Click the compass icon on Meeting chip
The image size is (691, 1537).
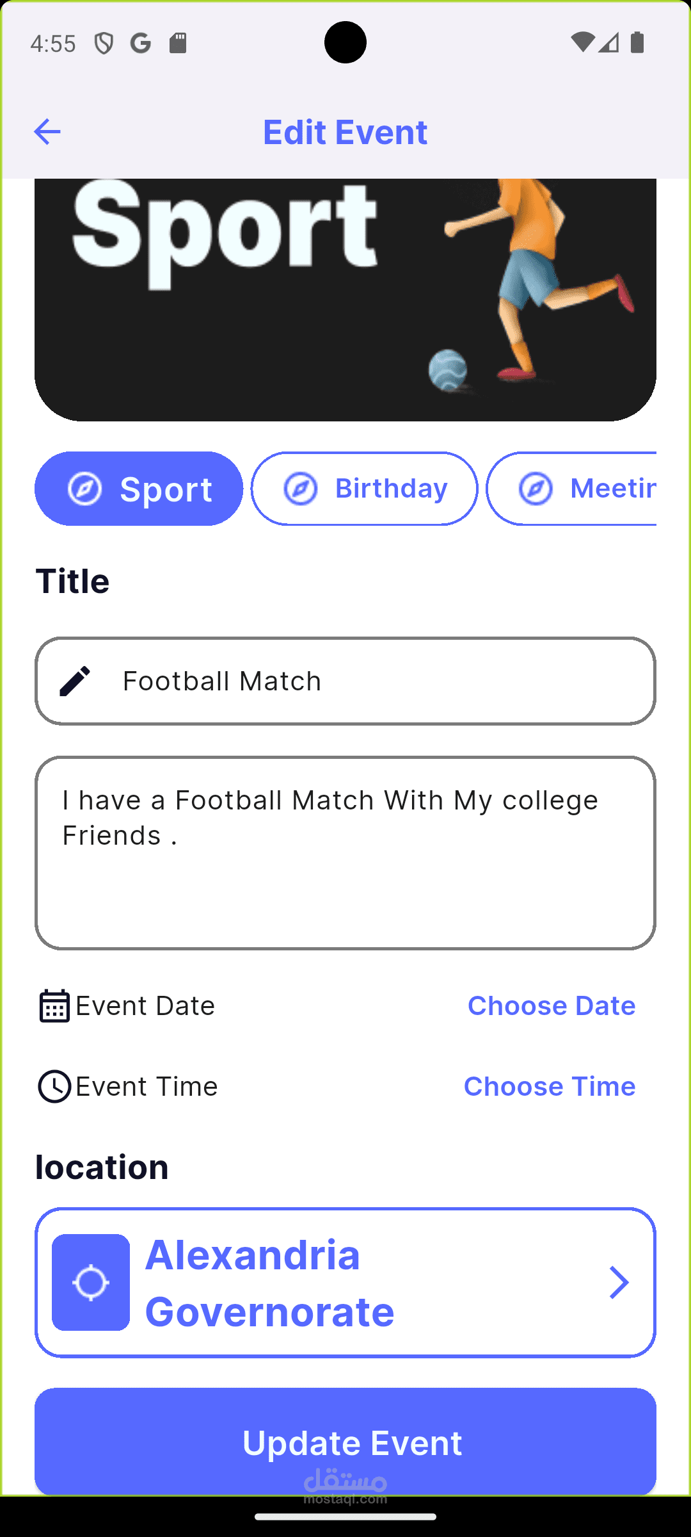pyautogui.click(x=536, y=489)
